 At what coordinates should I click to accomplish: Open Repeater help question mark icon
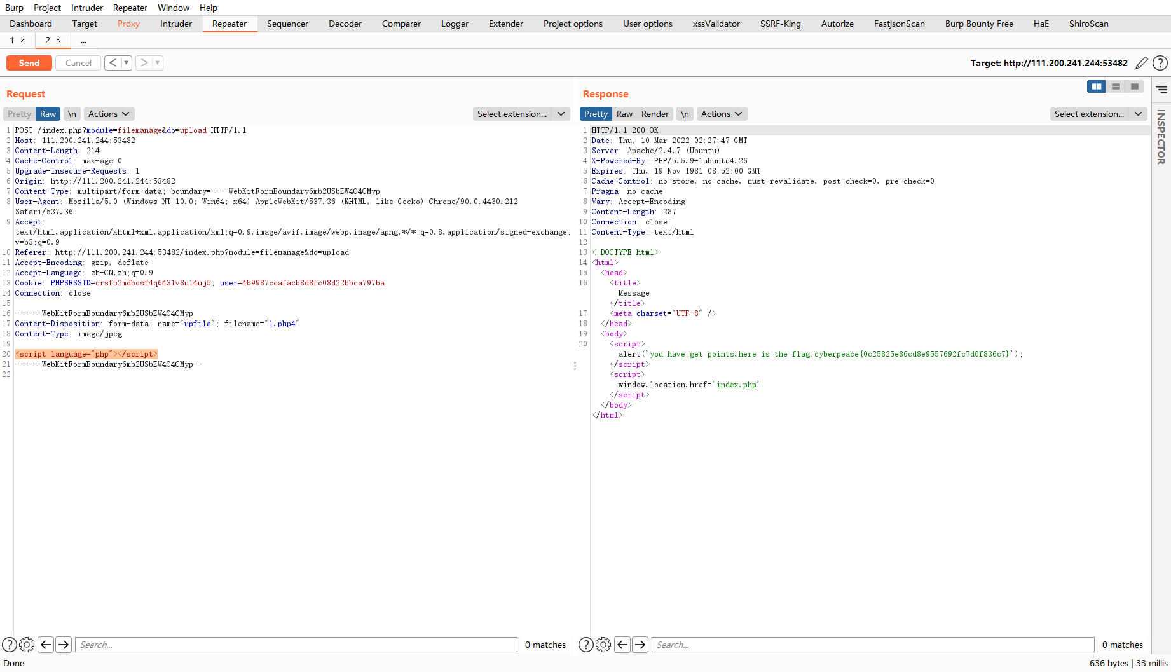(x=1160, y=63)
